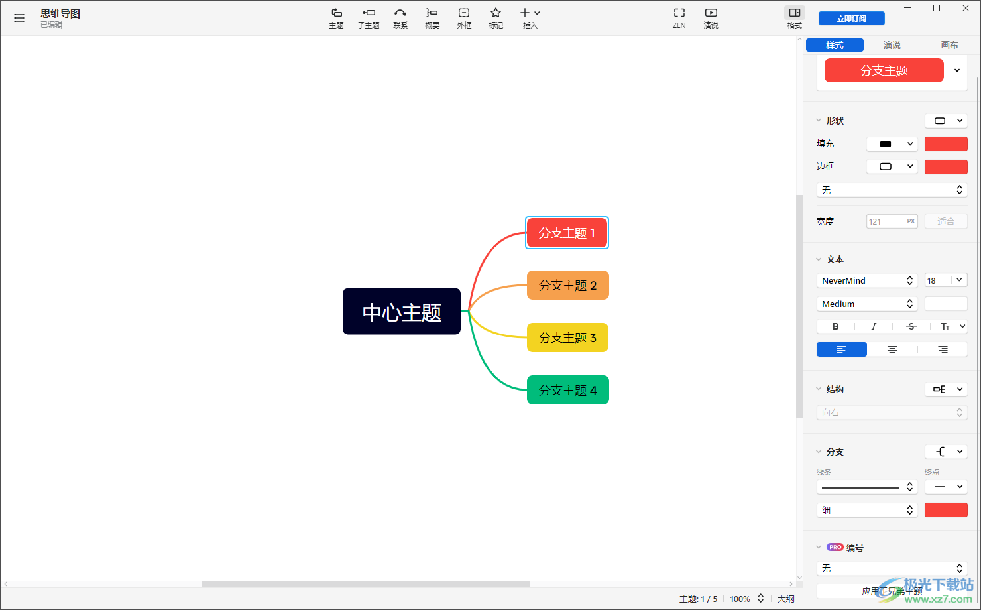This screenshot has width=981, height=610.
Task: Click the 宽度 width input field
Action: coord(892,221)
